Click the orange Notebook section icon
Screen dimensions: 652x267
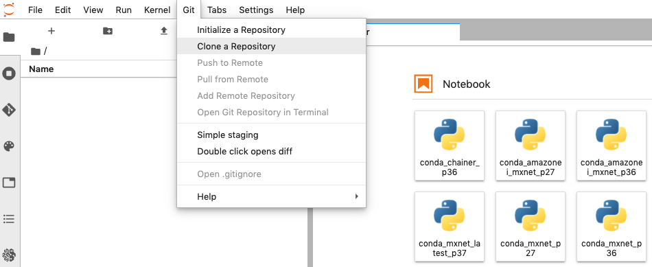423,84
